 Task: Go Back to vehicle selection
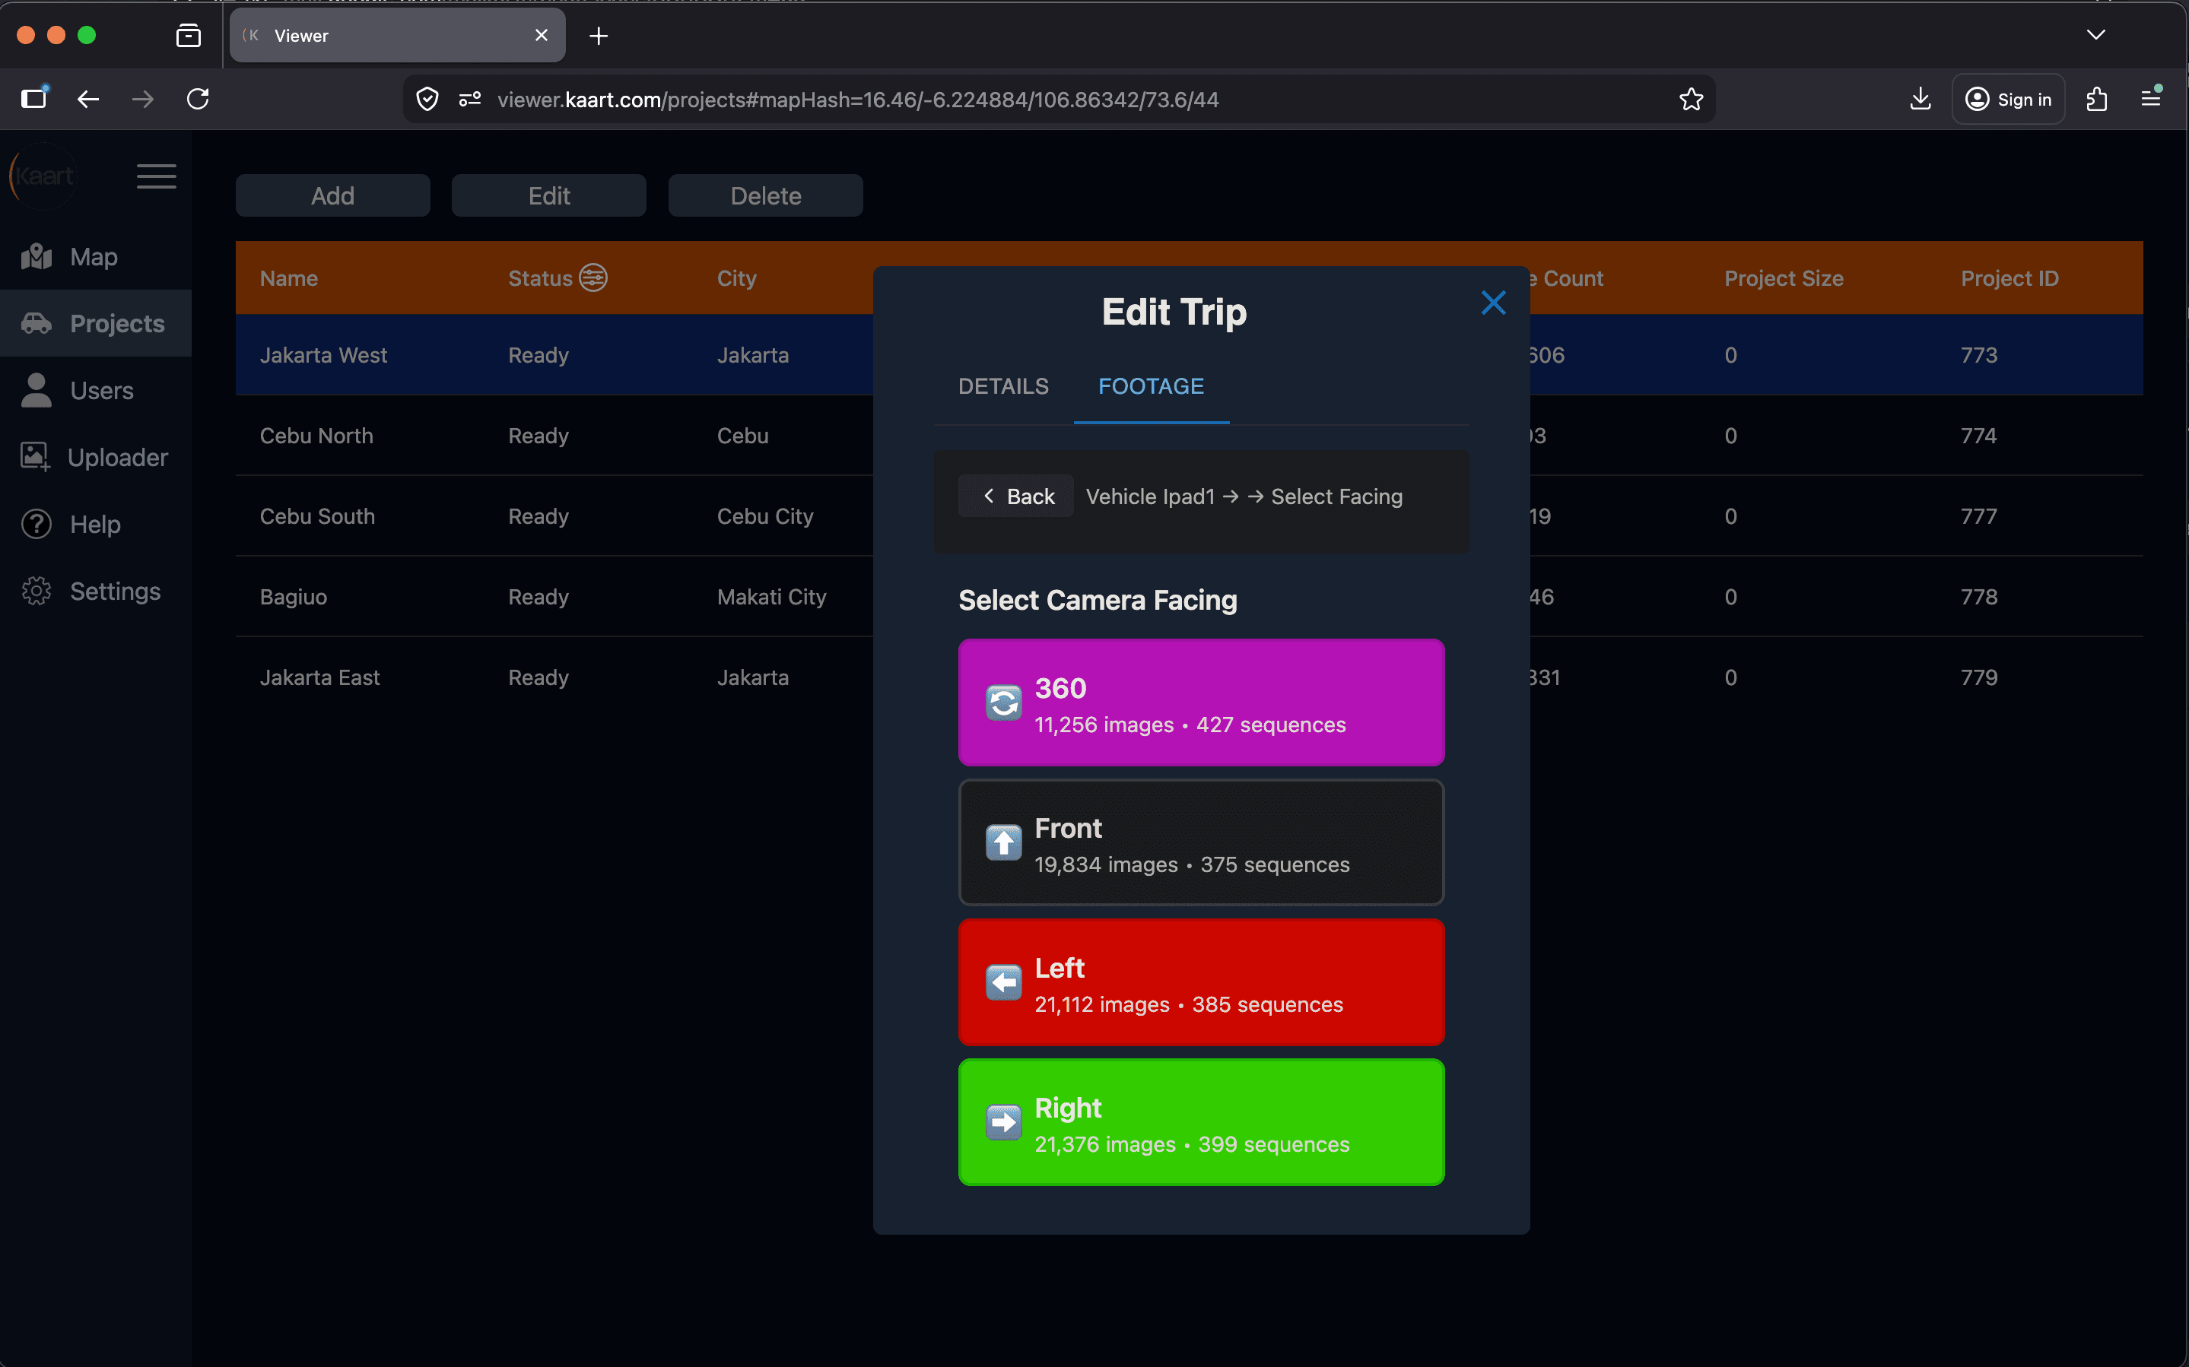(x=1015, y=496)
